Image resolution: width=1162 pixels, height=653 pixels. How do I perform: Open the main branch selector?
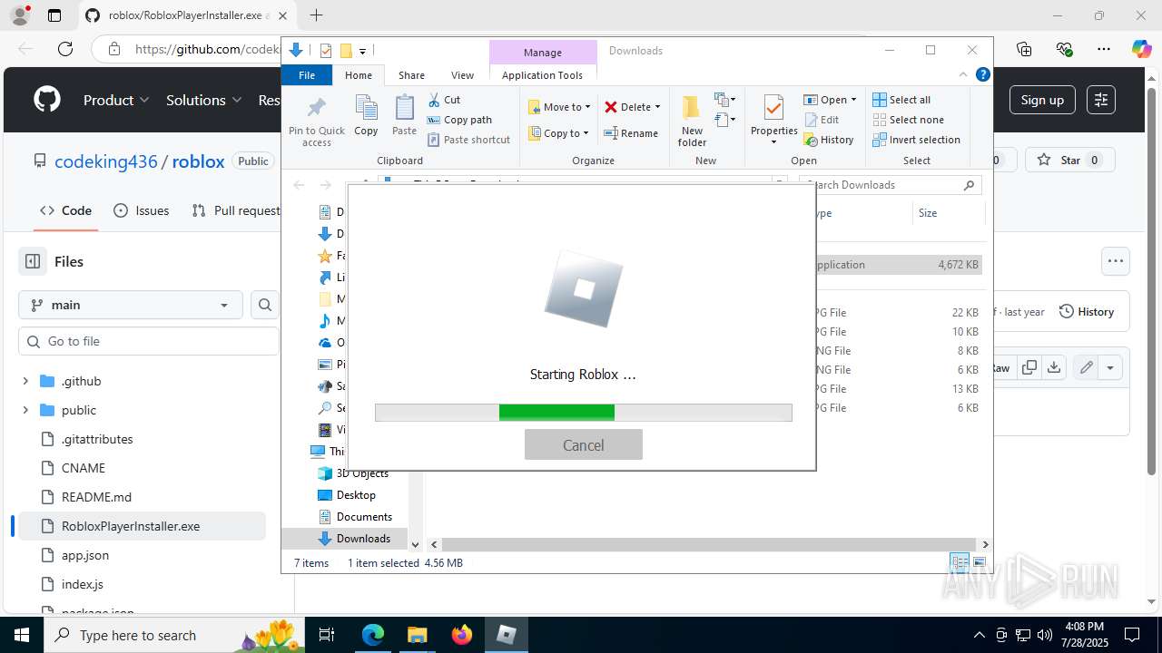[130, 305]
